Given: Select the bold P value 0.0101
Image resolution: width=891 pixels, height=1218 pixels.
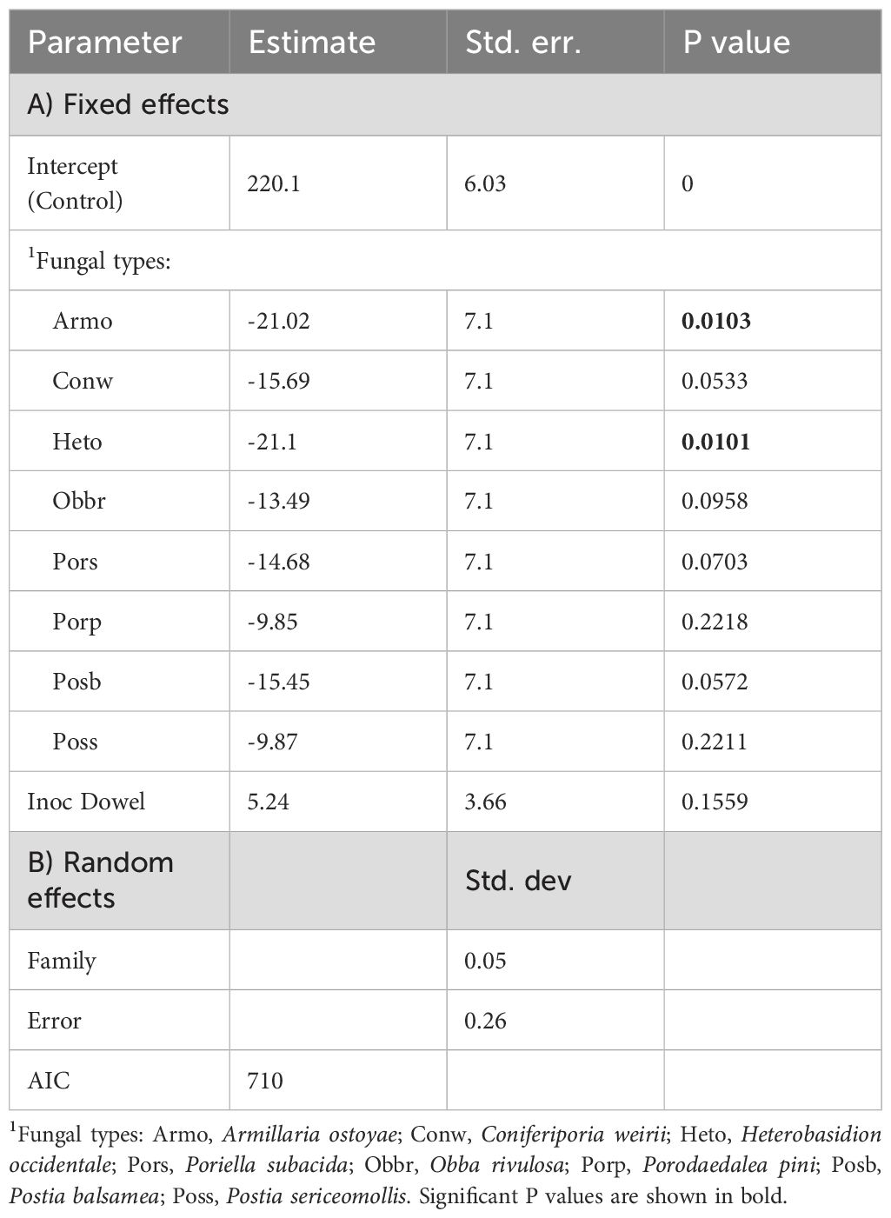Looking at the screenshot, I should click(x=715, y=442).
